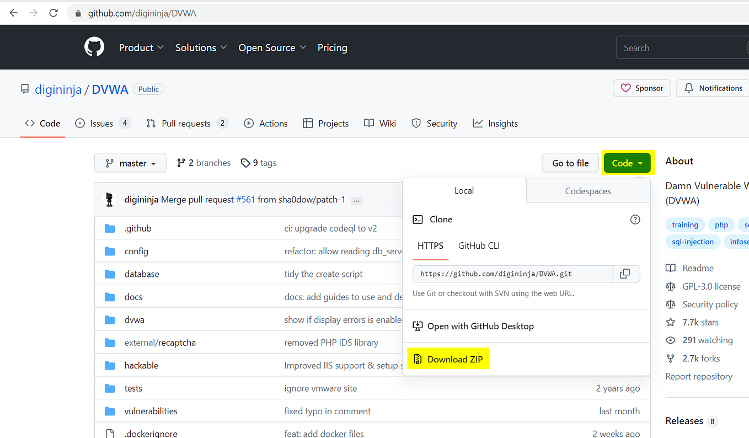Select the Local tab

(x=464, y=190)
